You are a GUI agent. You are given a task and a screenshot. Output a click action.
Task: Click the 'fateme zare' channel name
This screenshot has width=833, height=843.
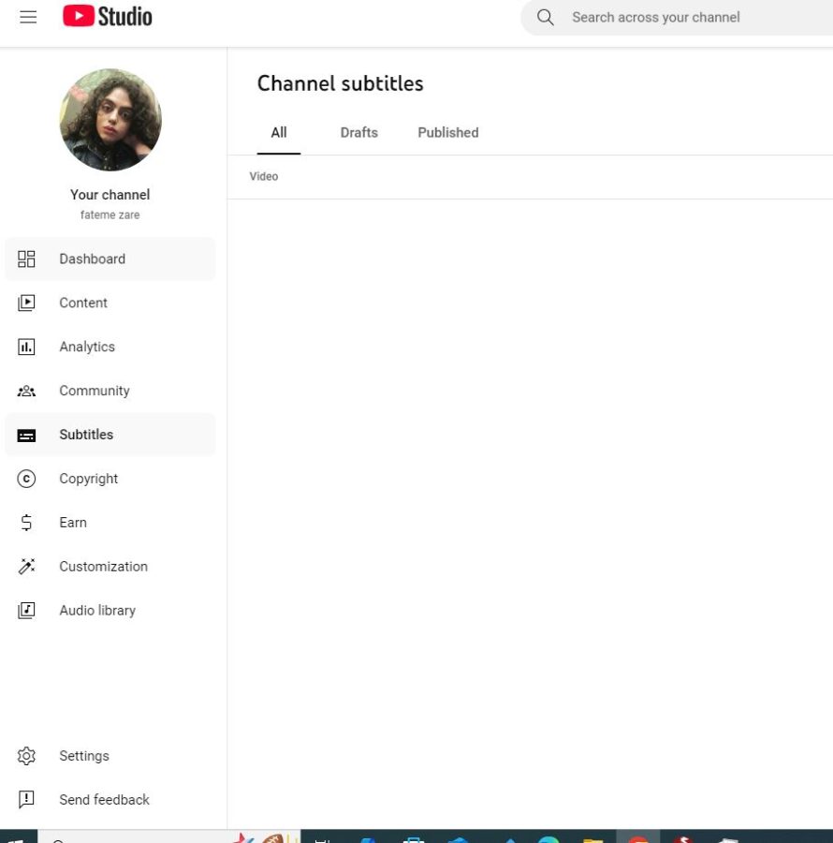coord(110,215)
